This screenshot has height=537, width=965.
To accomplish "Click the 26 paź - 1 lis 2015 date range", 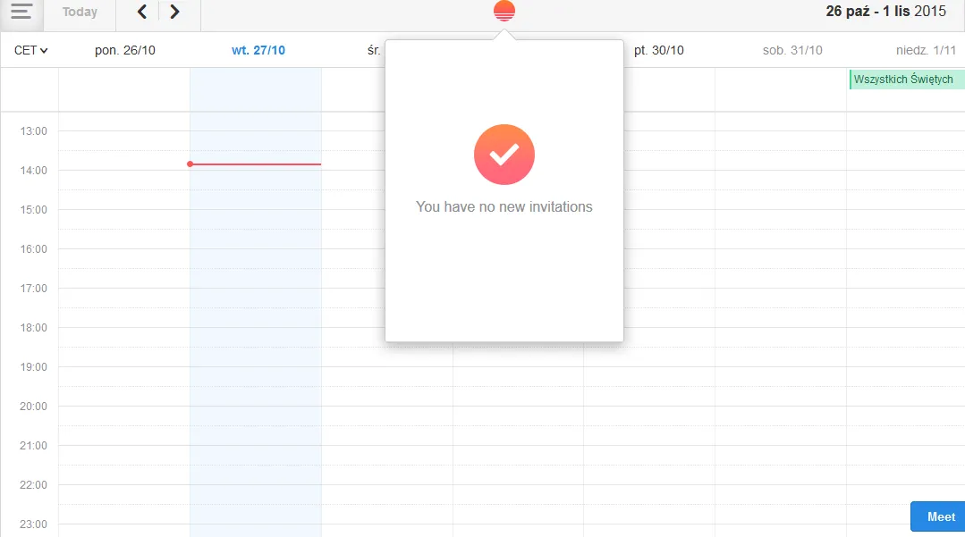I will [x=885, y=13].
